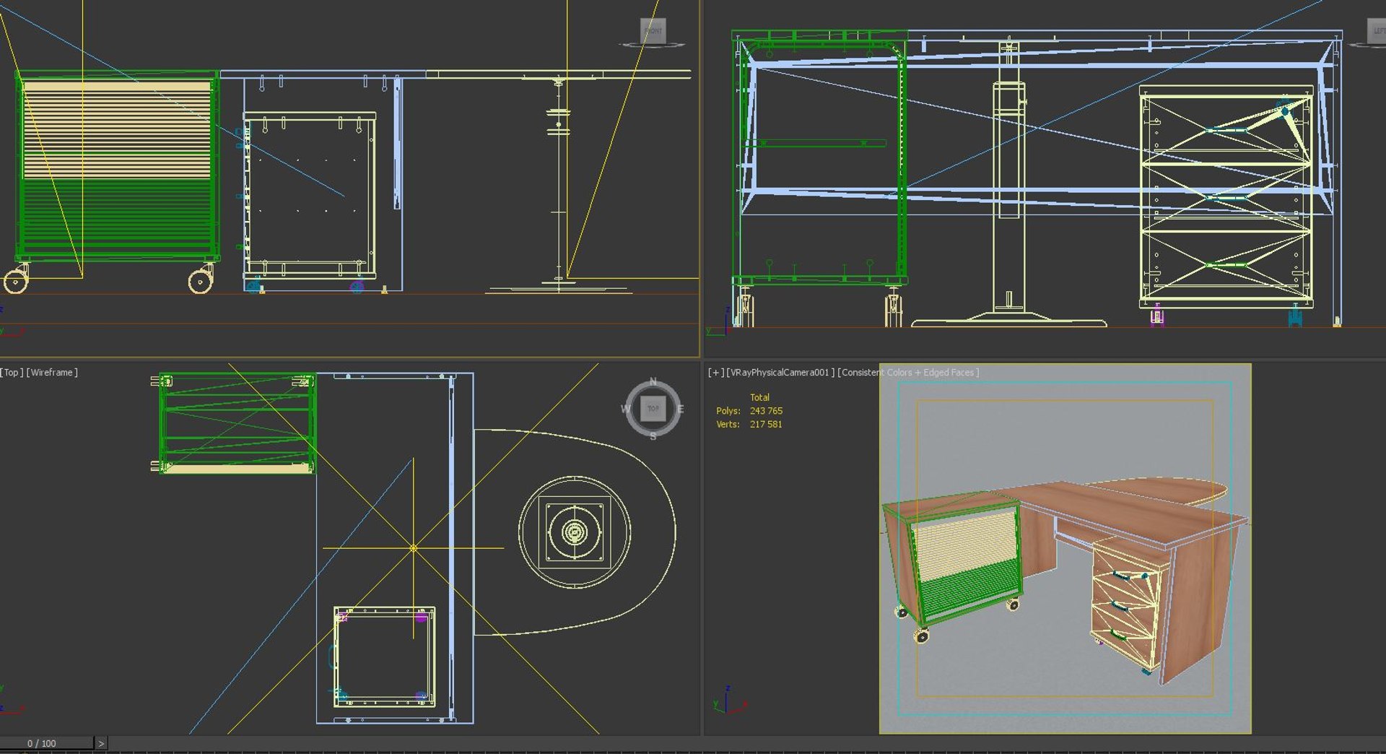Click the time slider showing 0 / 100

click(x=47, y=743)
